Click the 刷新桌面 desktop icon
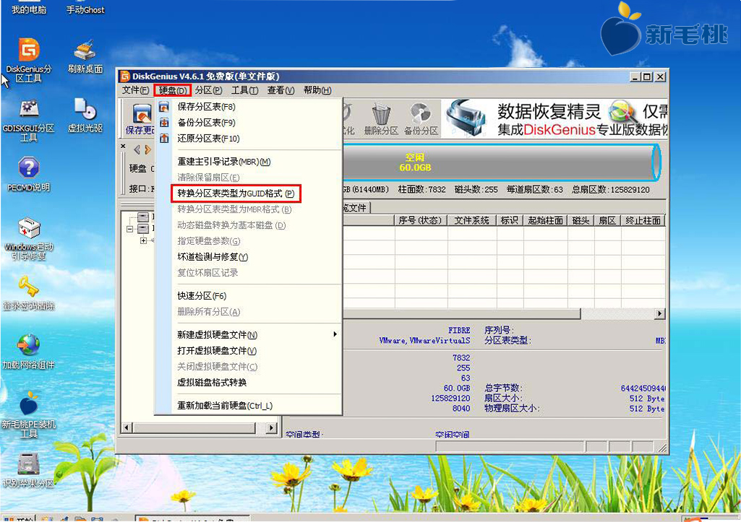 pos(85,56)
